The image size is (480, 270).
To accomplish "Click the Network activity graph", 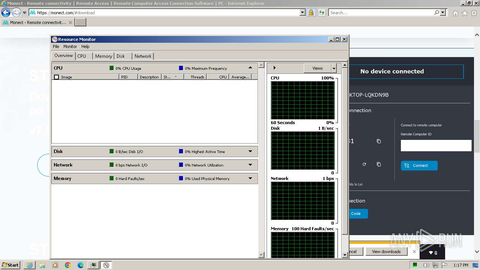I will [303, 201].
